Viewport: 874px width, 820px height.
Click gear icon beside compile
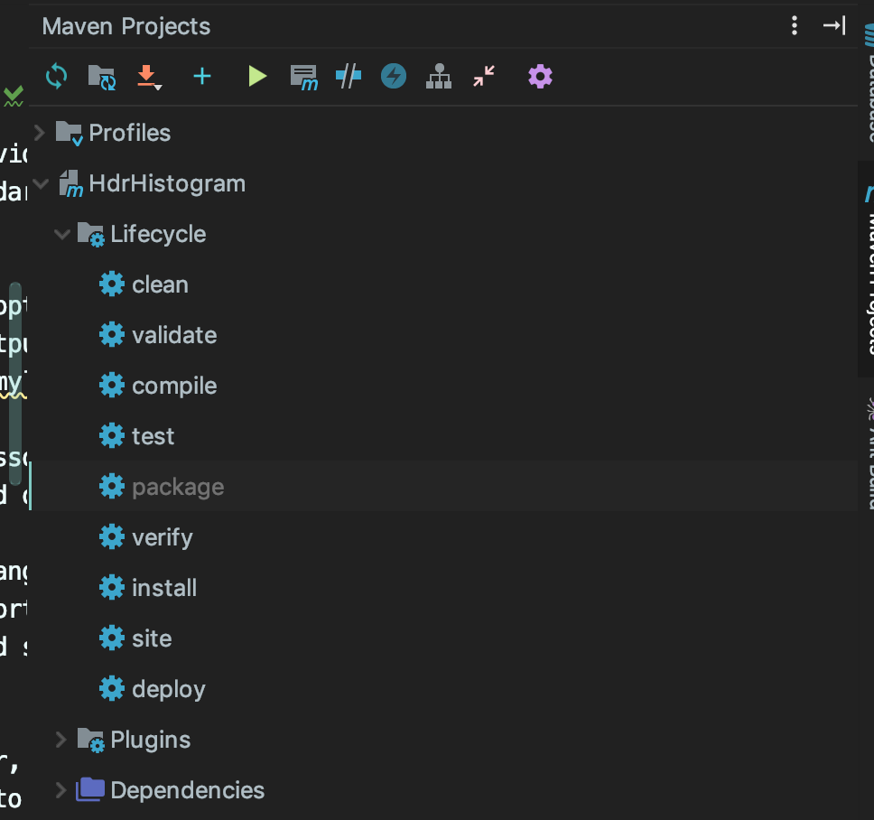111,386
